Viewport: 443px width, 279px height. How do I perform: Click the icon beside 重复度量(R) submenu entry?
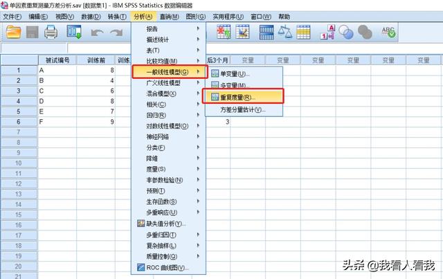coord(215,97)
